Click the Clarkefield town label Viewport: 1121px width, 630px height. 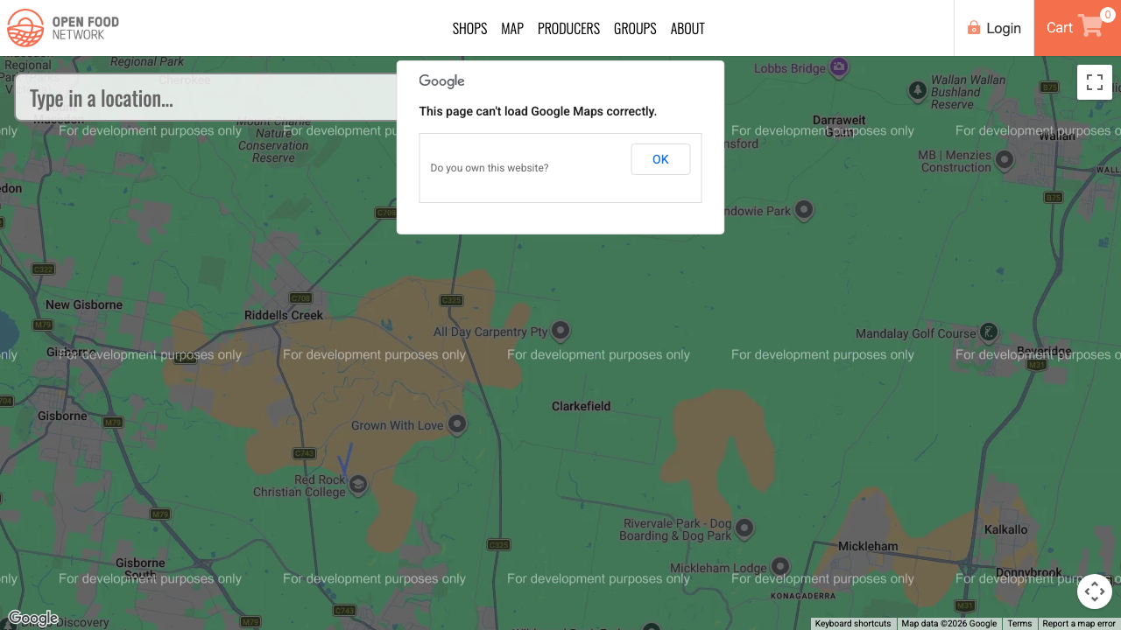[581, 406]
